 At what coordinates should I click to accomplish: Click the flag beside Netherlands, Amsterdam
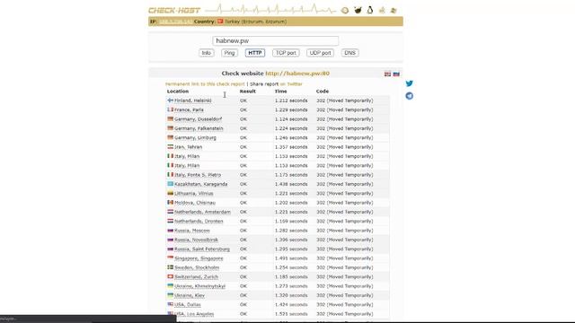point(170,212)
